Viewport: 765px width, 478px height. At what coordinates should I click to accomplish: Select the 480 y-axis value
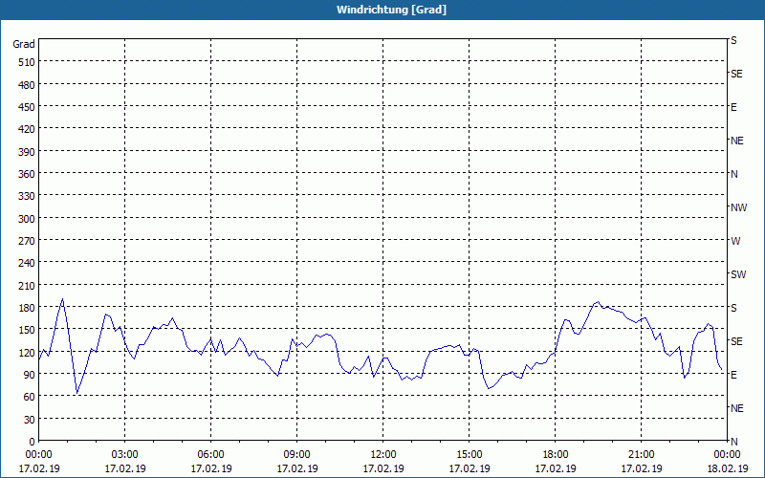tap(28, 85)
